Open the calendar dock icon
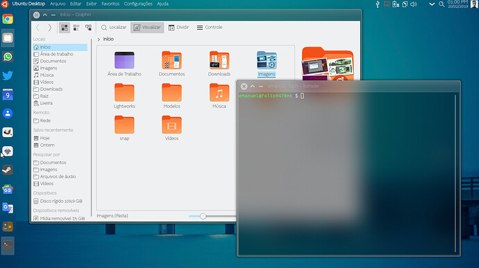This screenshot has width=479, height=268. pyautogui.click(x=8, y=94)
